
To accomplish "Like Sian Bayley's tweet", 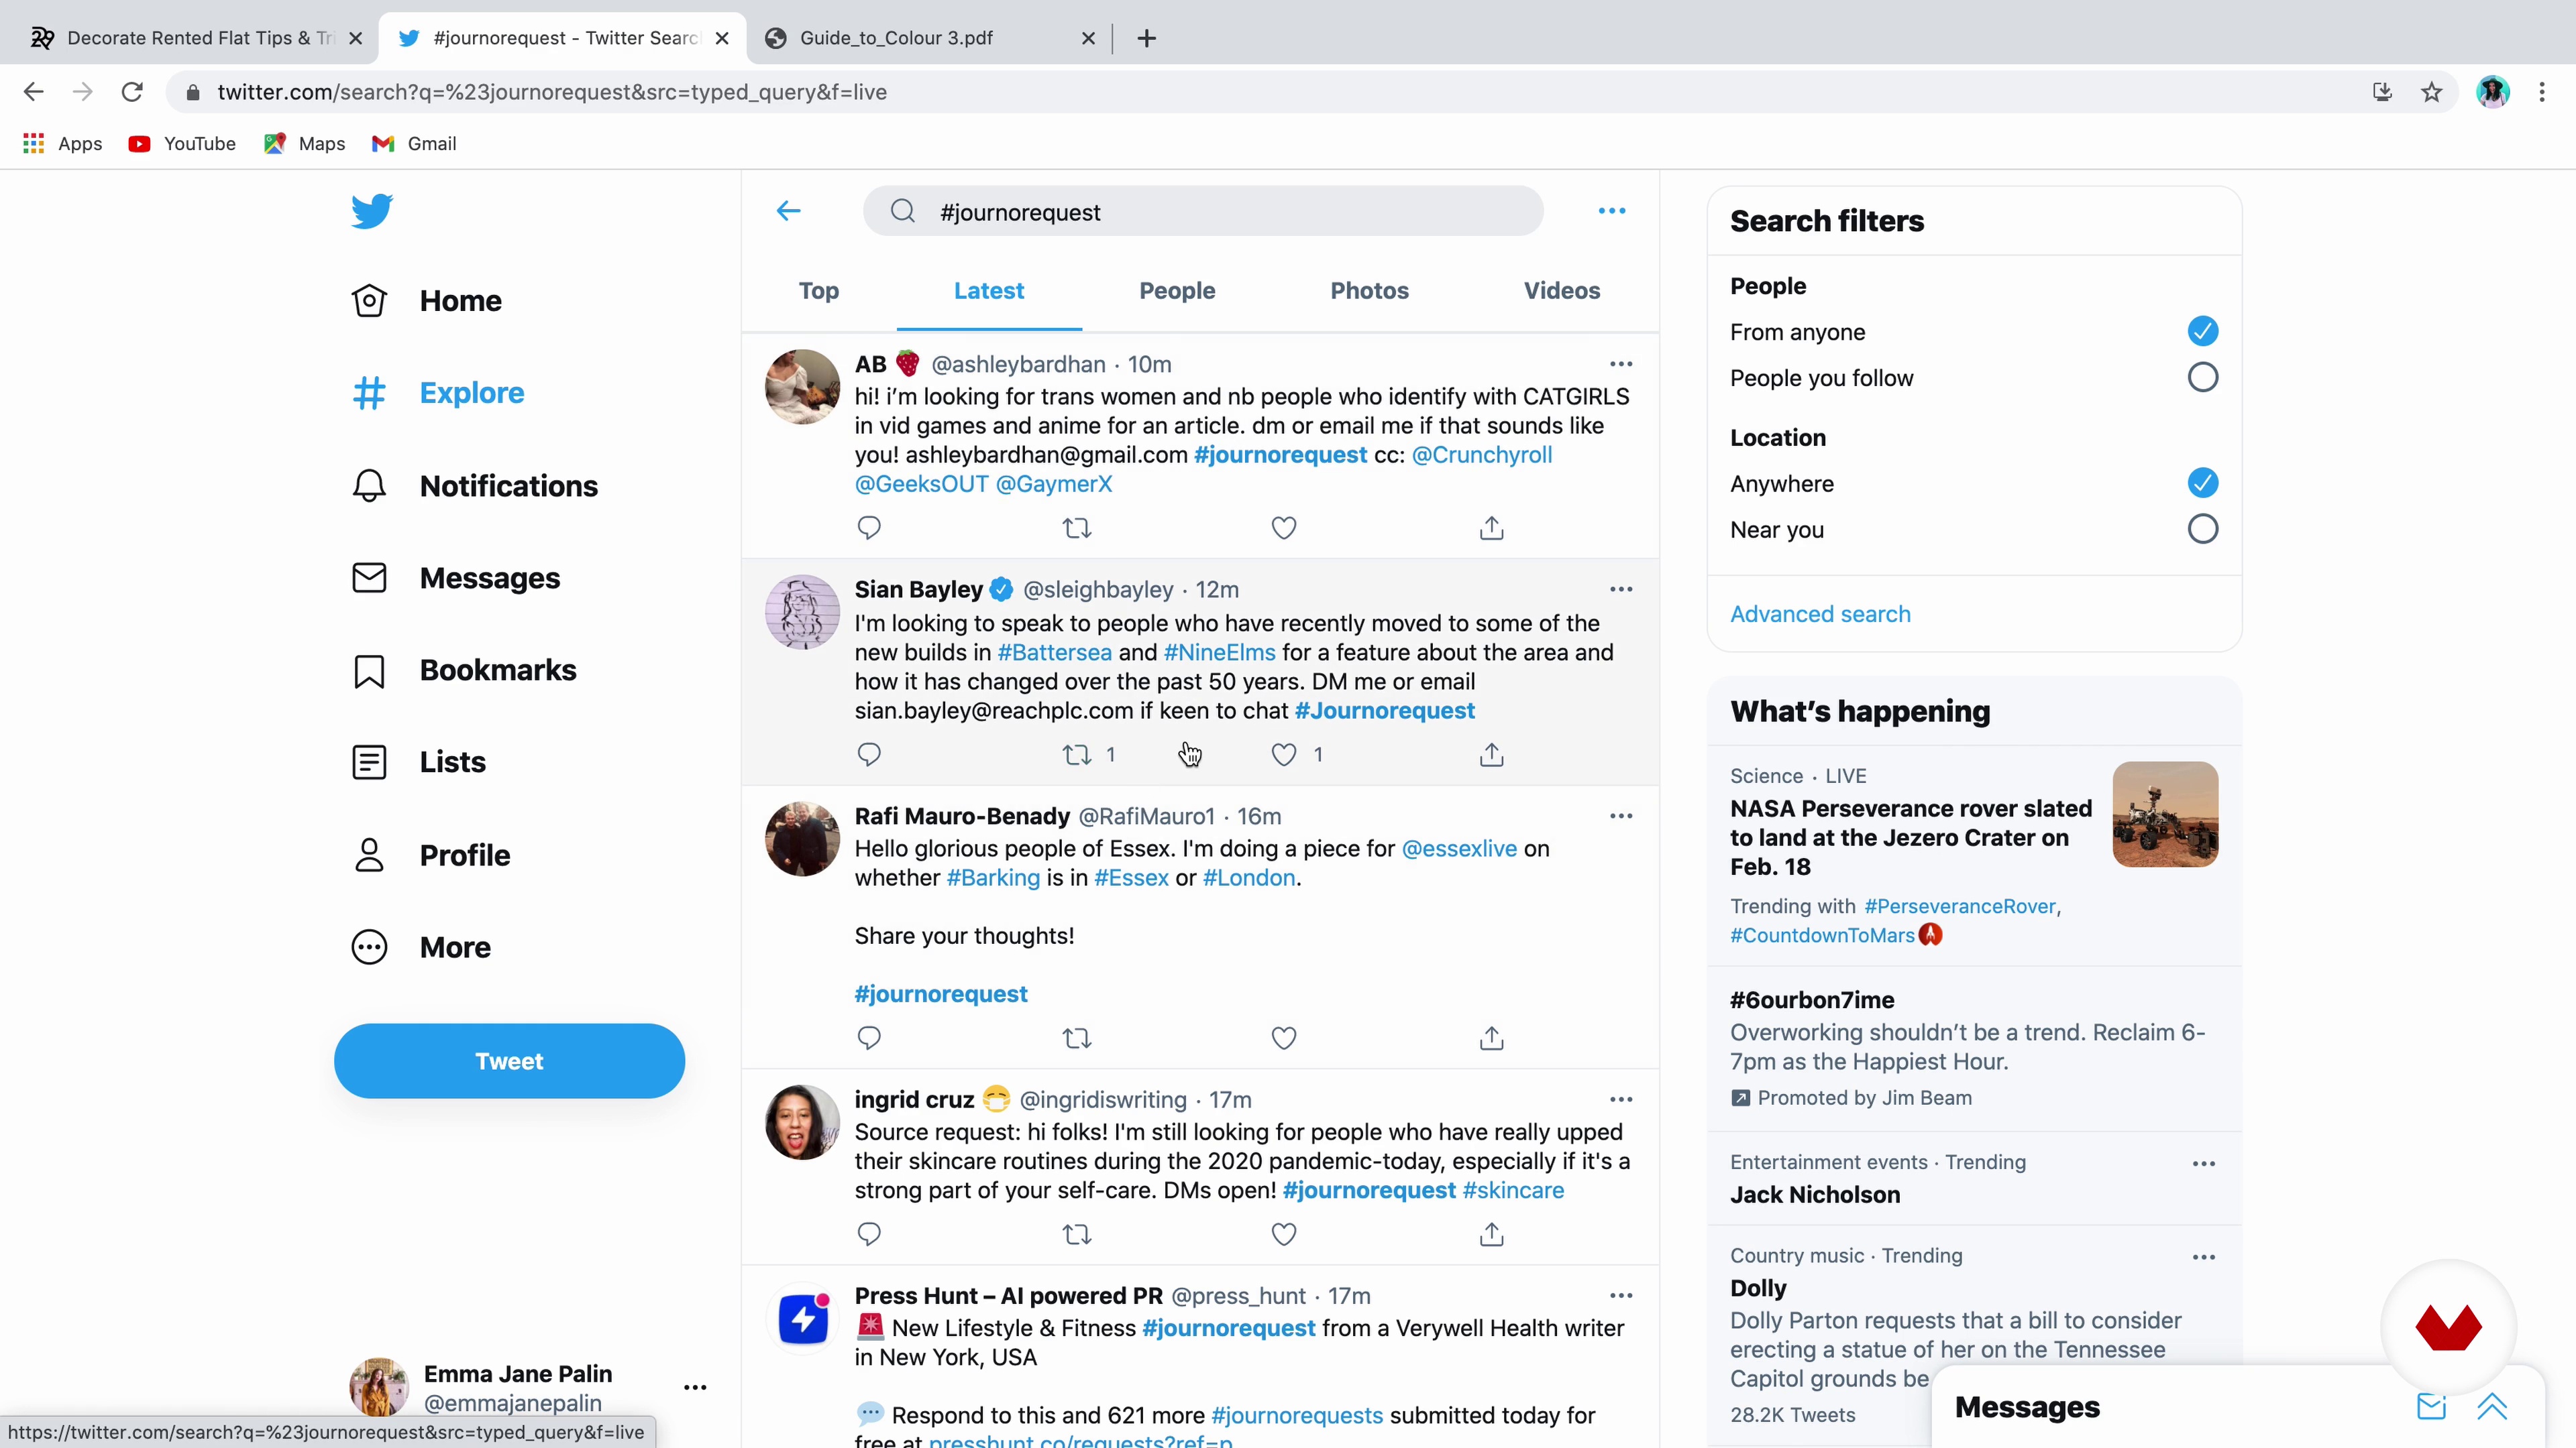I will (x=1283, y=754).
